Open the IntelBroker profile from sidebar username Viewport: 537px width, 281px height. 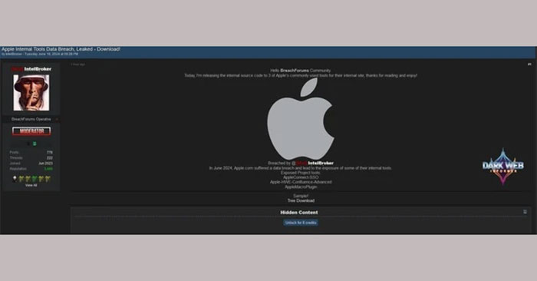pyautogui.click(x=31, y=69)
